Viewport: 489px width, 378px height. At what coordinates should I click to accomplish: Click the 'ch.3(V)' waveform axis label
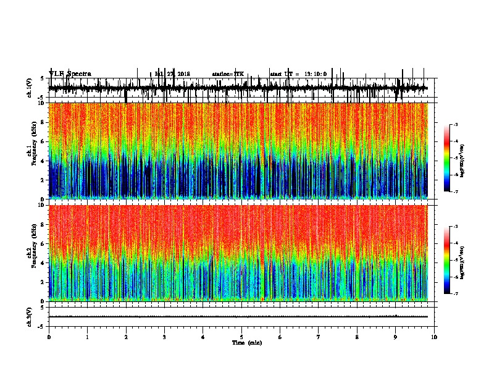pos(30,317)
